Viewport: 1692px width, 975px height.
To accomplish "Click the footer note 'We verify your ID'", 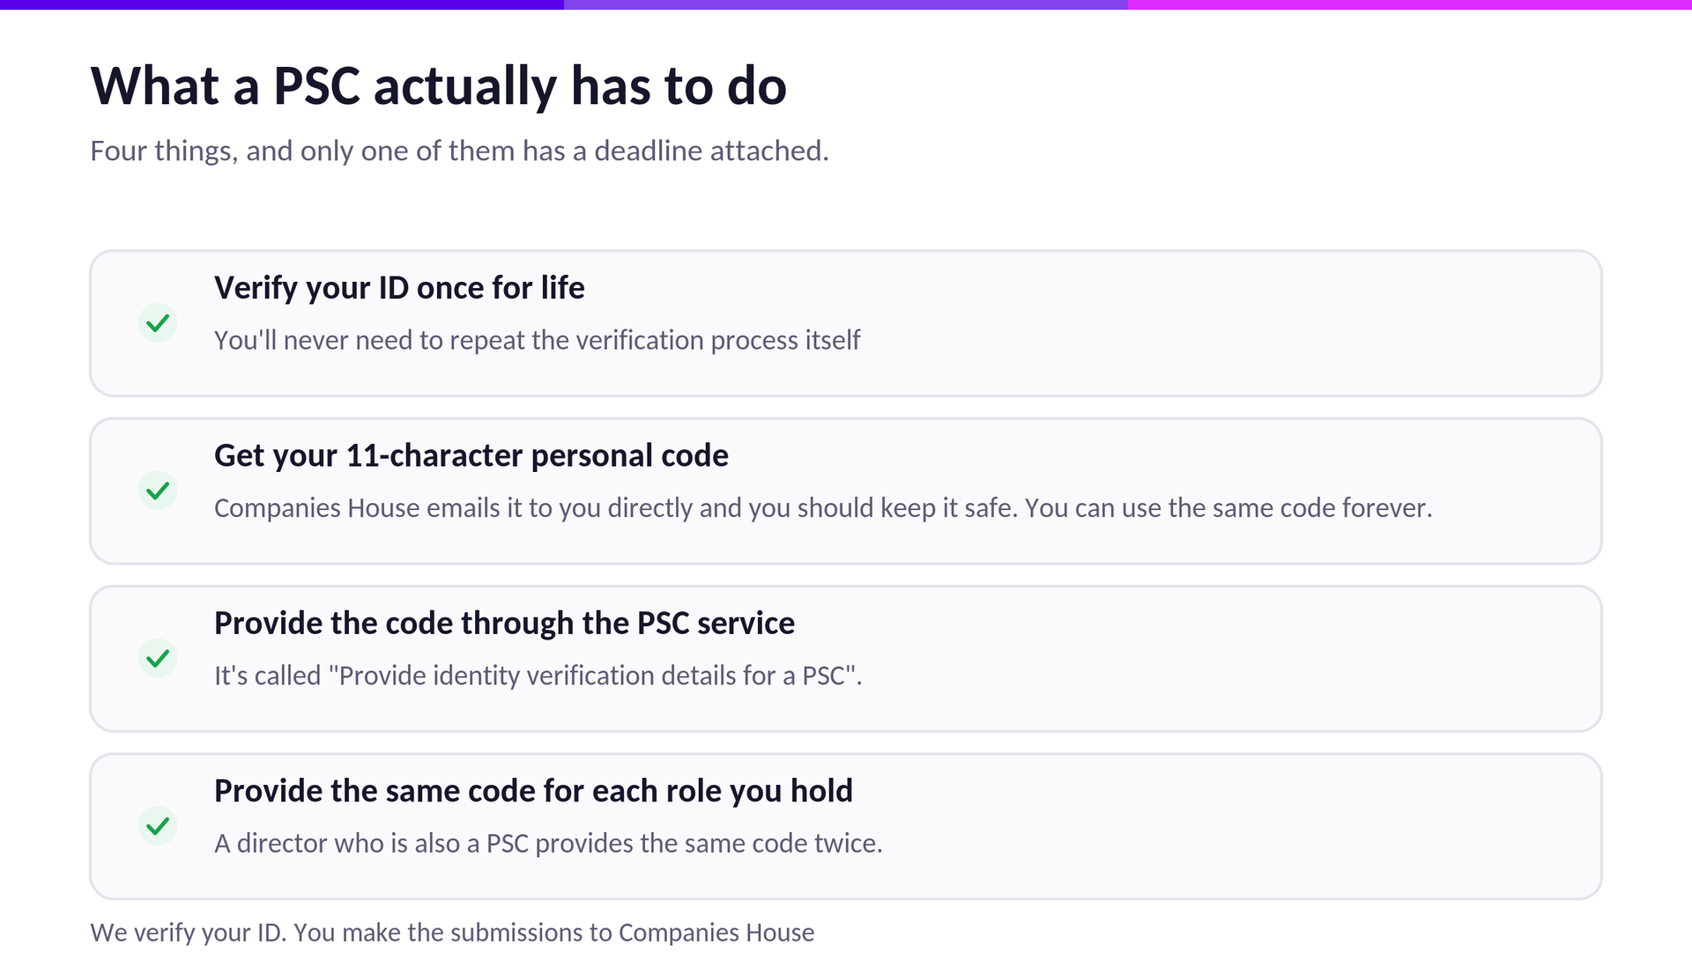I will pos(452,933).
